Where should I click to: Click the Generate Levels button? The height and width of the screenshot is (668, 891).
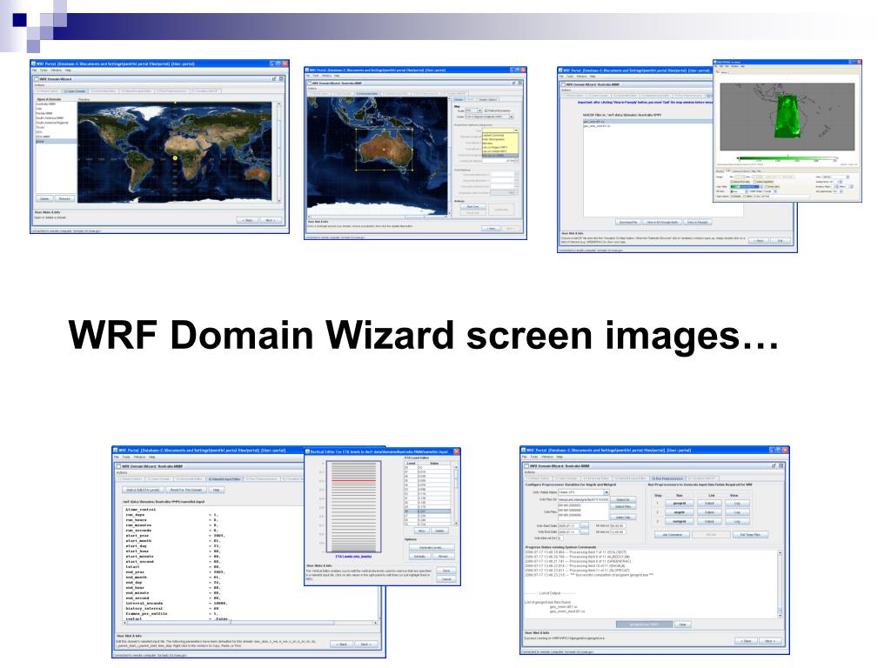(x=432, y=548)
